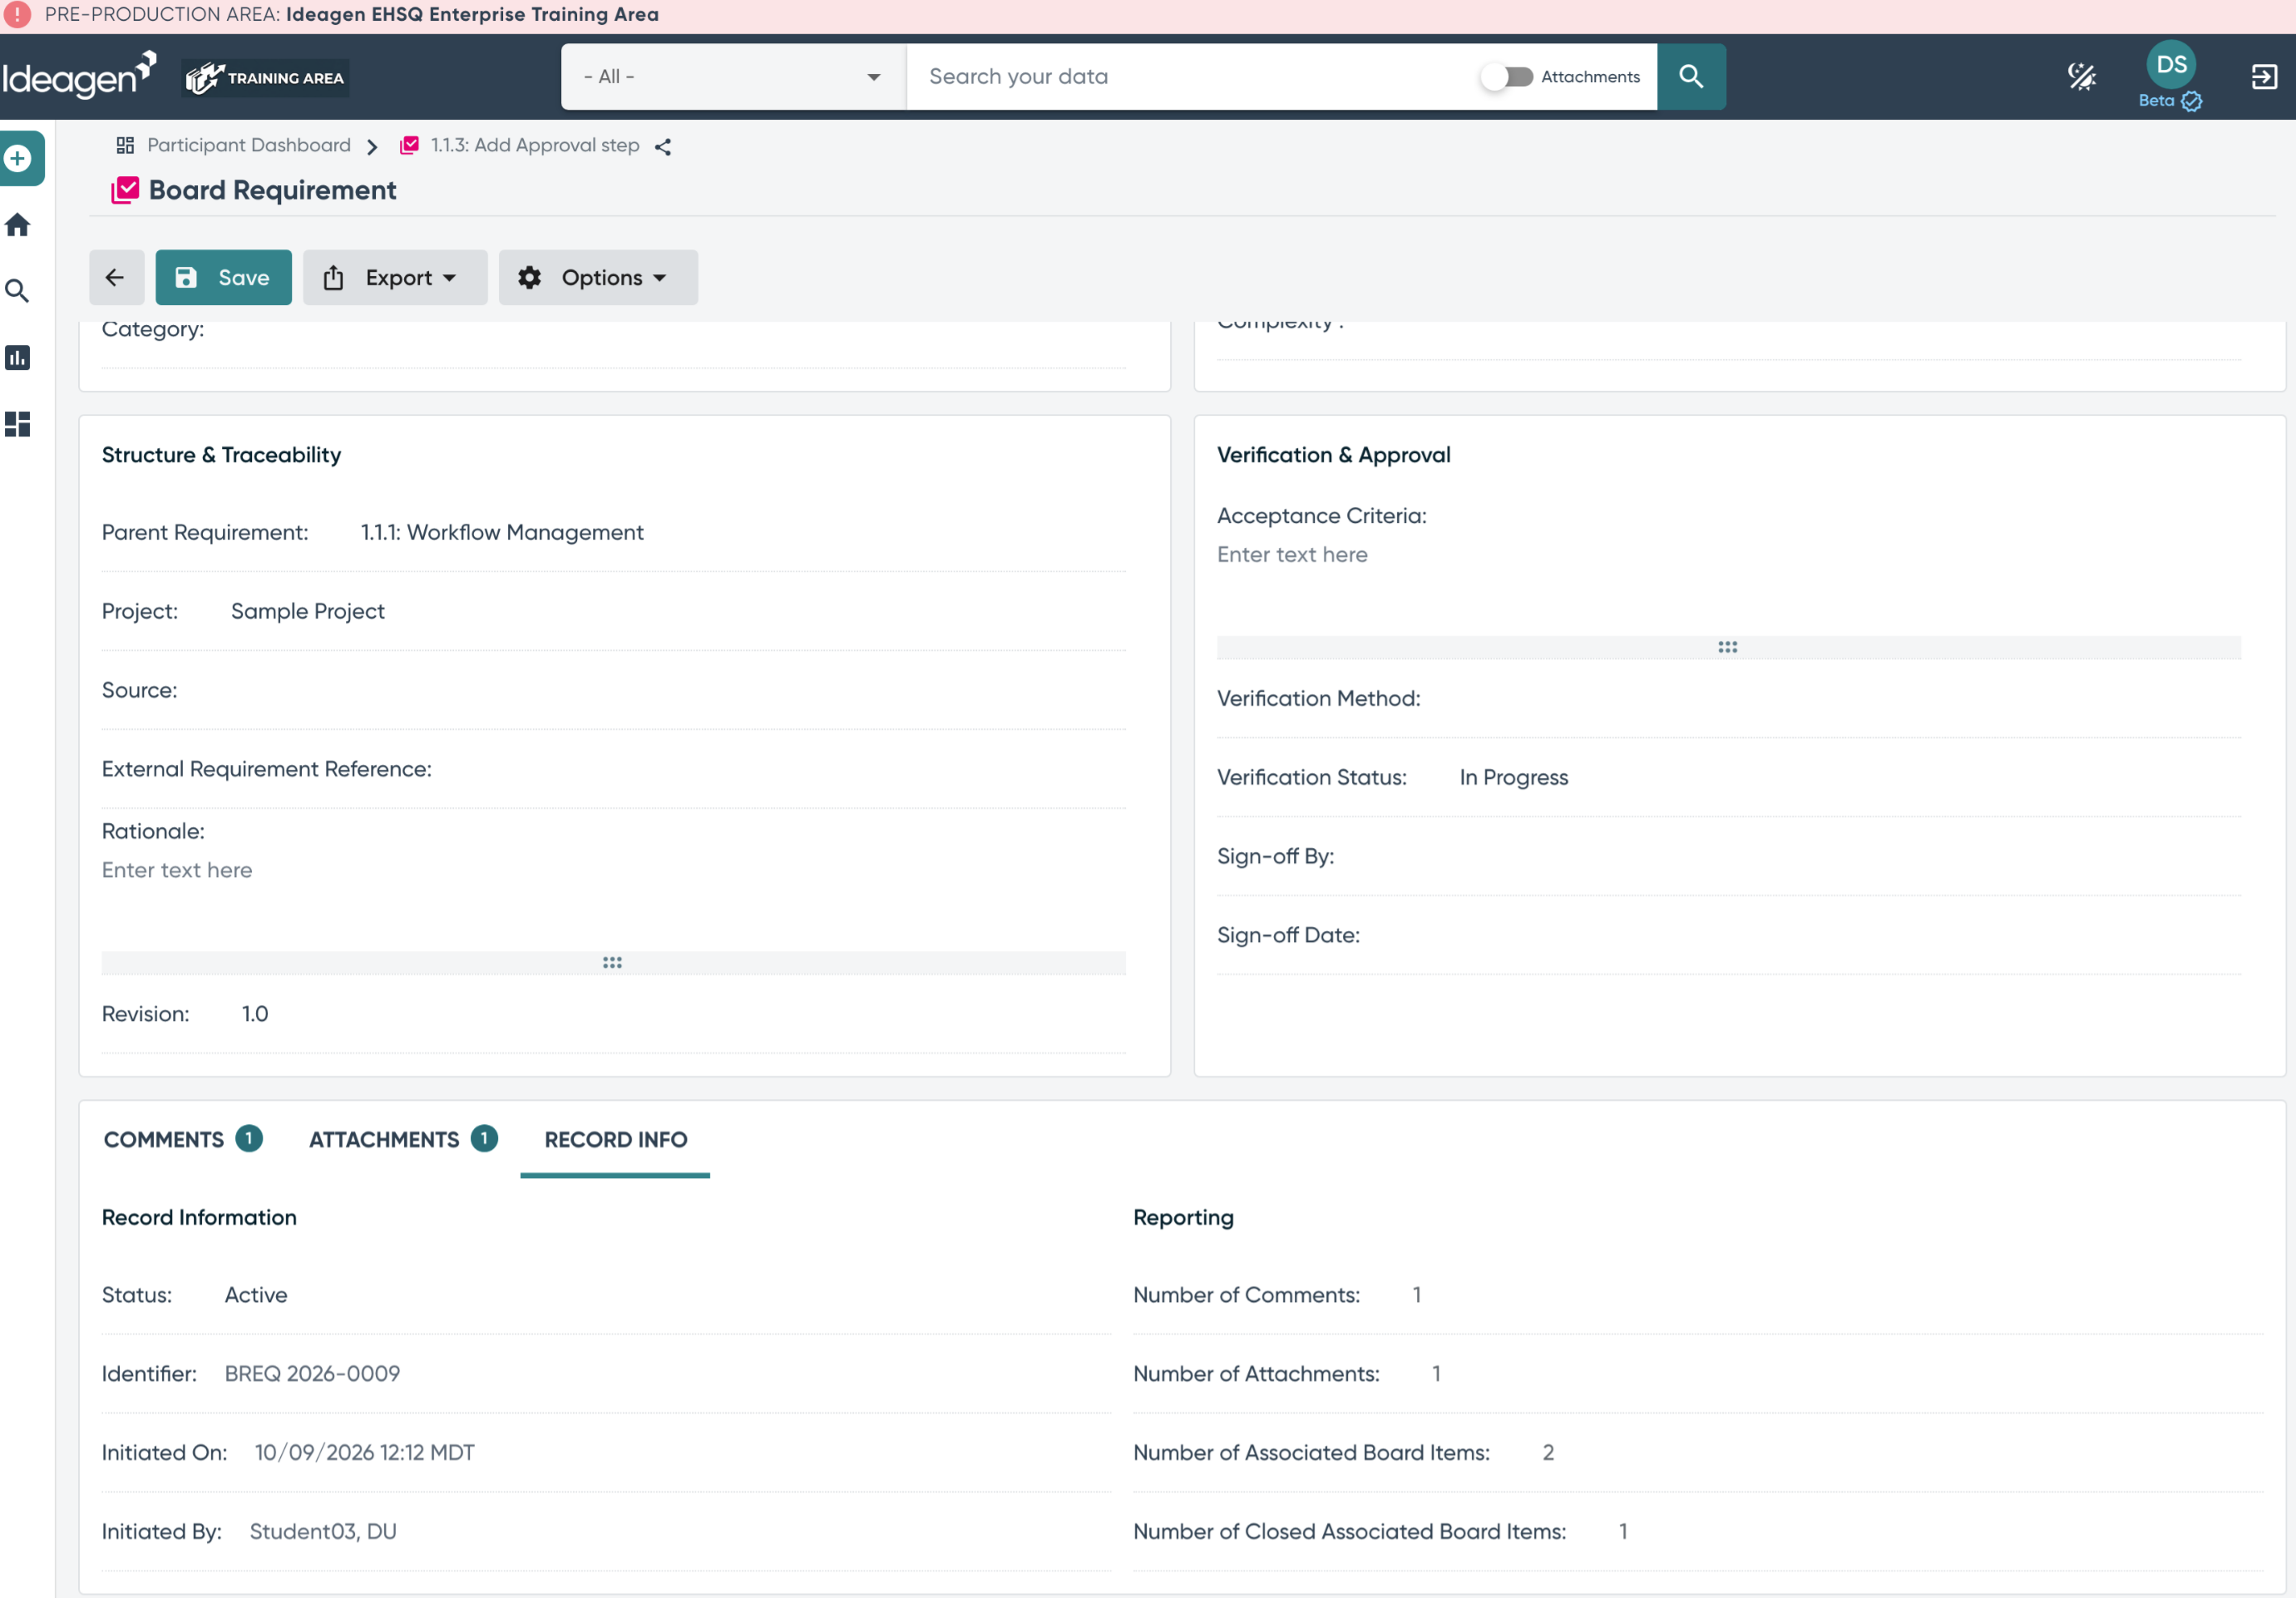Expand the Export dropdown
The width and height of the screenshot is (2296, 1598).
tap(395, 277)
